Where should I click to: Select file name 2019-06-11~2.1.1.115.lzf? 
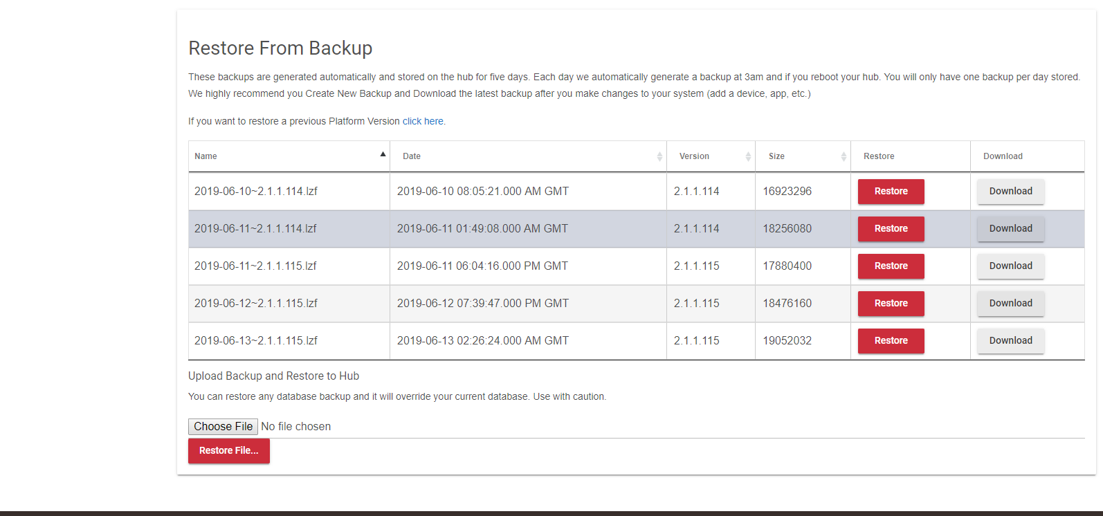pos(255,266)
